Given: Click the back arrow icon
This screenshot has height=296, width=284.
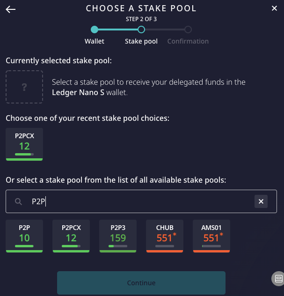Looking at the screenshot, I should 11,9.
